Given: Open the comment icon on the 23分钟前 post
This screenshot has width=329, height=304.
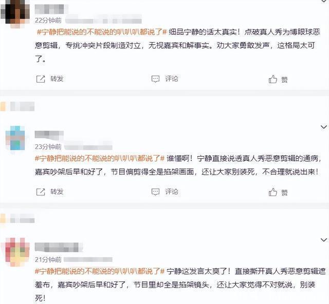Looking at the screenshot, I should pyautogui.click(x=155, y=192).
